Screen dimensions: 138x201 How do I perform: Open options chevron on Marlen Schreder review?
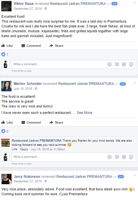point(134,83)
